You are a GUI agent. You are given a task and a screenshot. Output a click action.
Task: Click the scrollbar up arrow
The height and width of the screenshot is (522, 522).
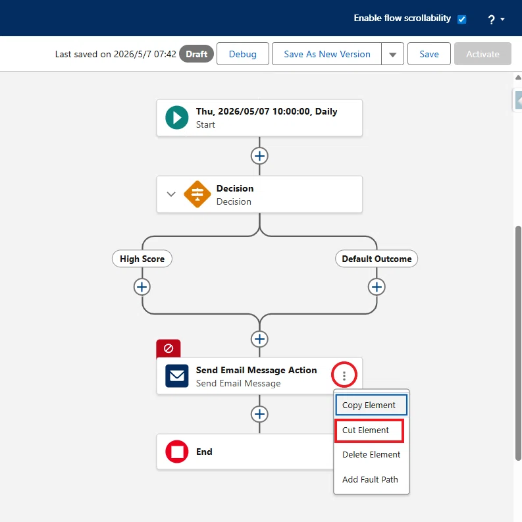pos(518,77)
